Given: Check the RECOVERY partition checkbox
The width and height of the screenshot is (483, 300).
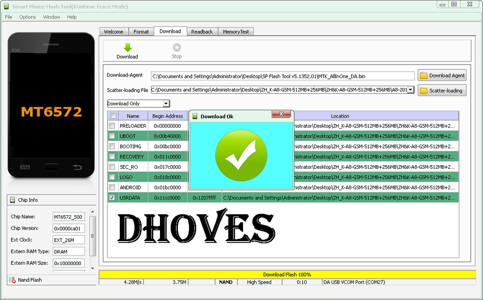Looking at the screenshot, I should coord(112,156).
